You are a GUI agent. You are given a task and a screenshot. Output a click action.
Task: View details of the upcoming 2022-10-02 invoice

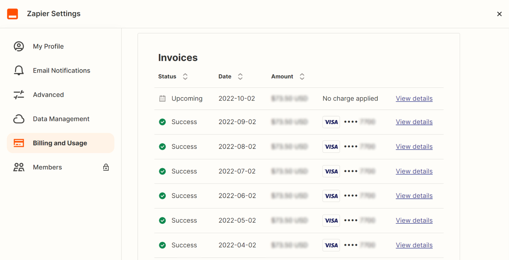tap(414, 99)
